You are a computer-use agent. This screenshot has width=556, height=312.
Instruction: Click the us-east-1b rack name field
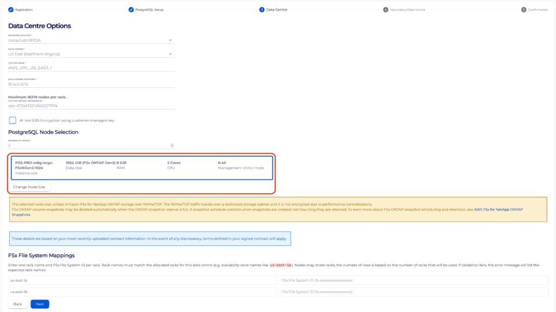tap(142, 292)
